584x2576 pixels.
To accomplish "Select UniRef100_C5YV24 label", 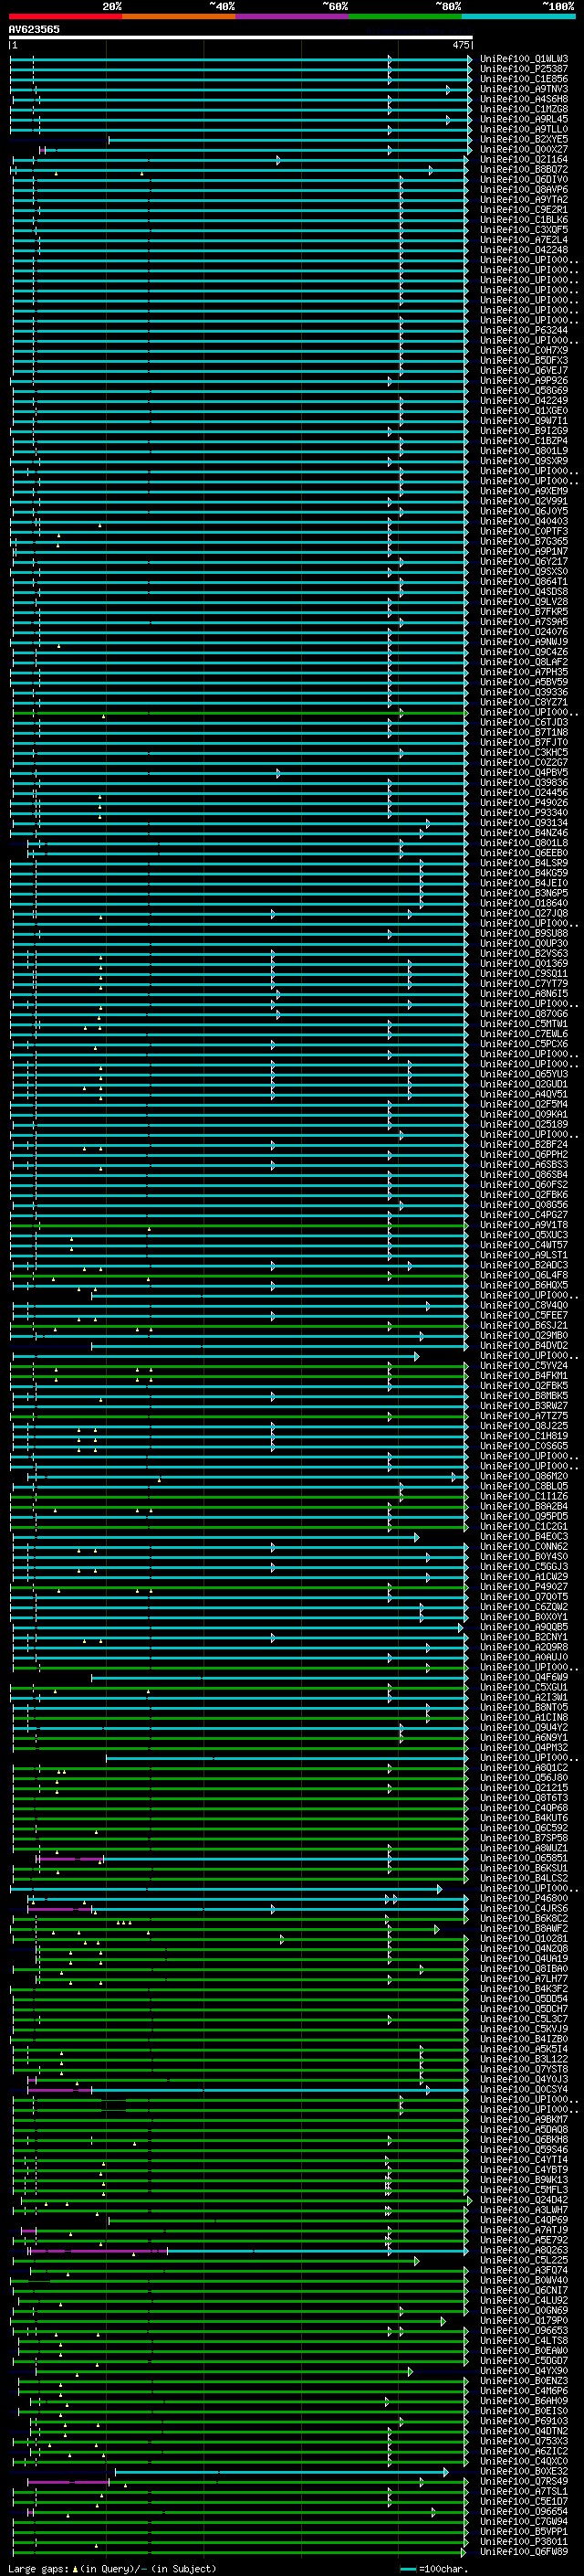I will 524,1366.
